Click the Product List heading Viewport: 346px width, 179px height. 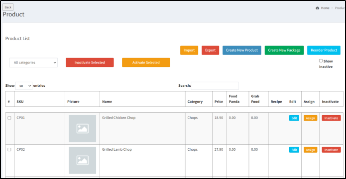17,39
